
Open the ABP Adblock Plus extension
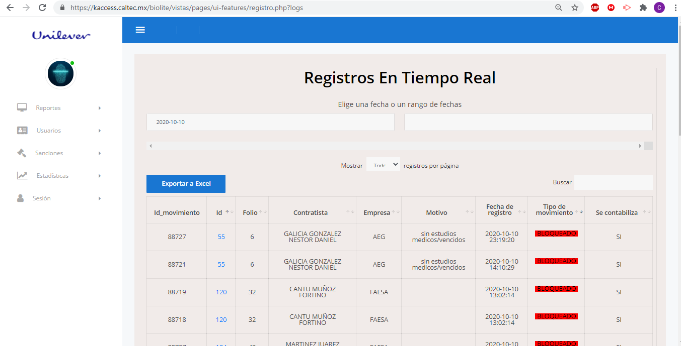pos(595,8)
